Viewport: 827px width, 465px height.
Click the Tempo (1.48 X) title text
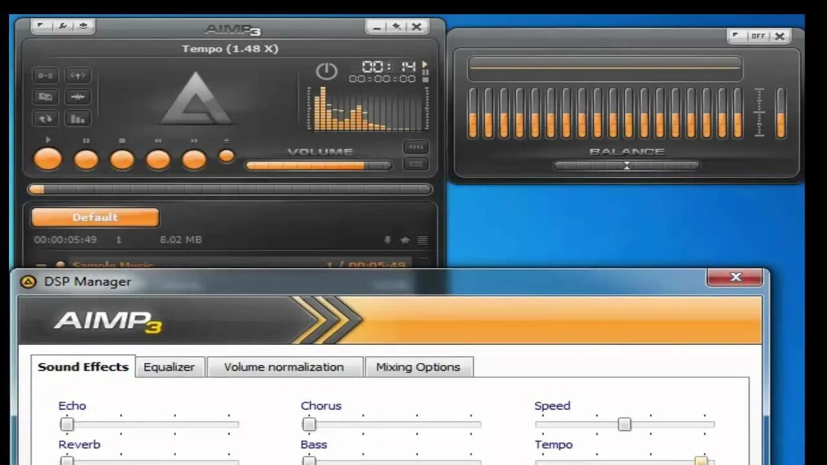230,49
